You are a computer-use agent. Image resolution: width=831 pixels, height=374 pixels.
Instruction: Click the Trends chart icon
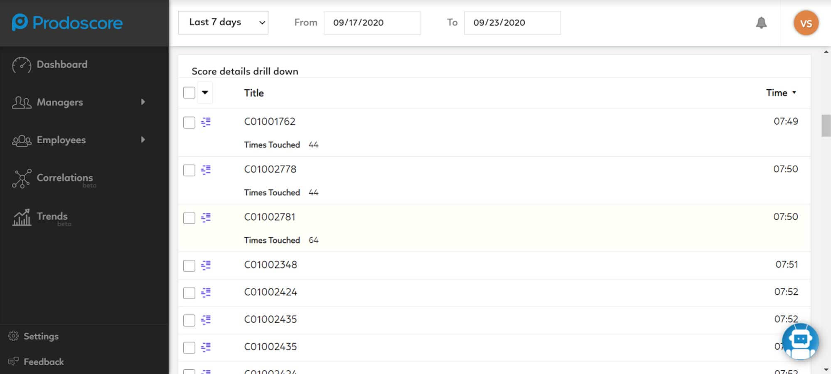[22, 217]
